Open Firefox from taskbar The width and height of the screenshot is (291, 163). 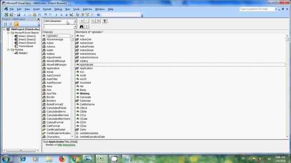pos(62,159)
